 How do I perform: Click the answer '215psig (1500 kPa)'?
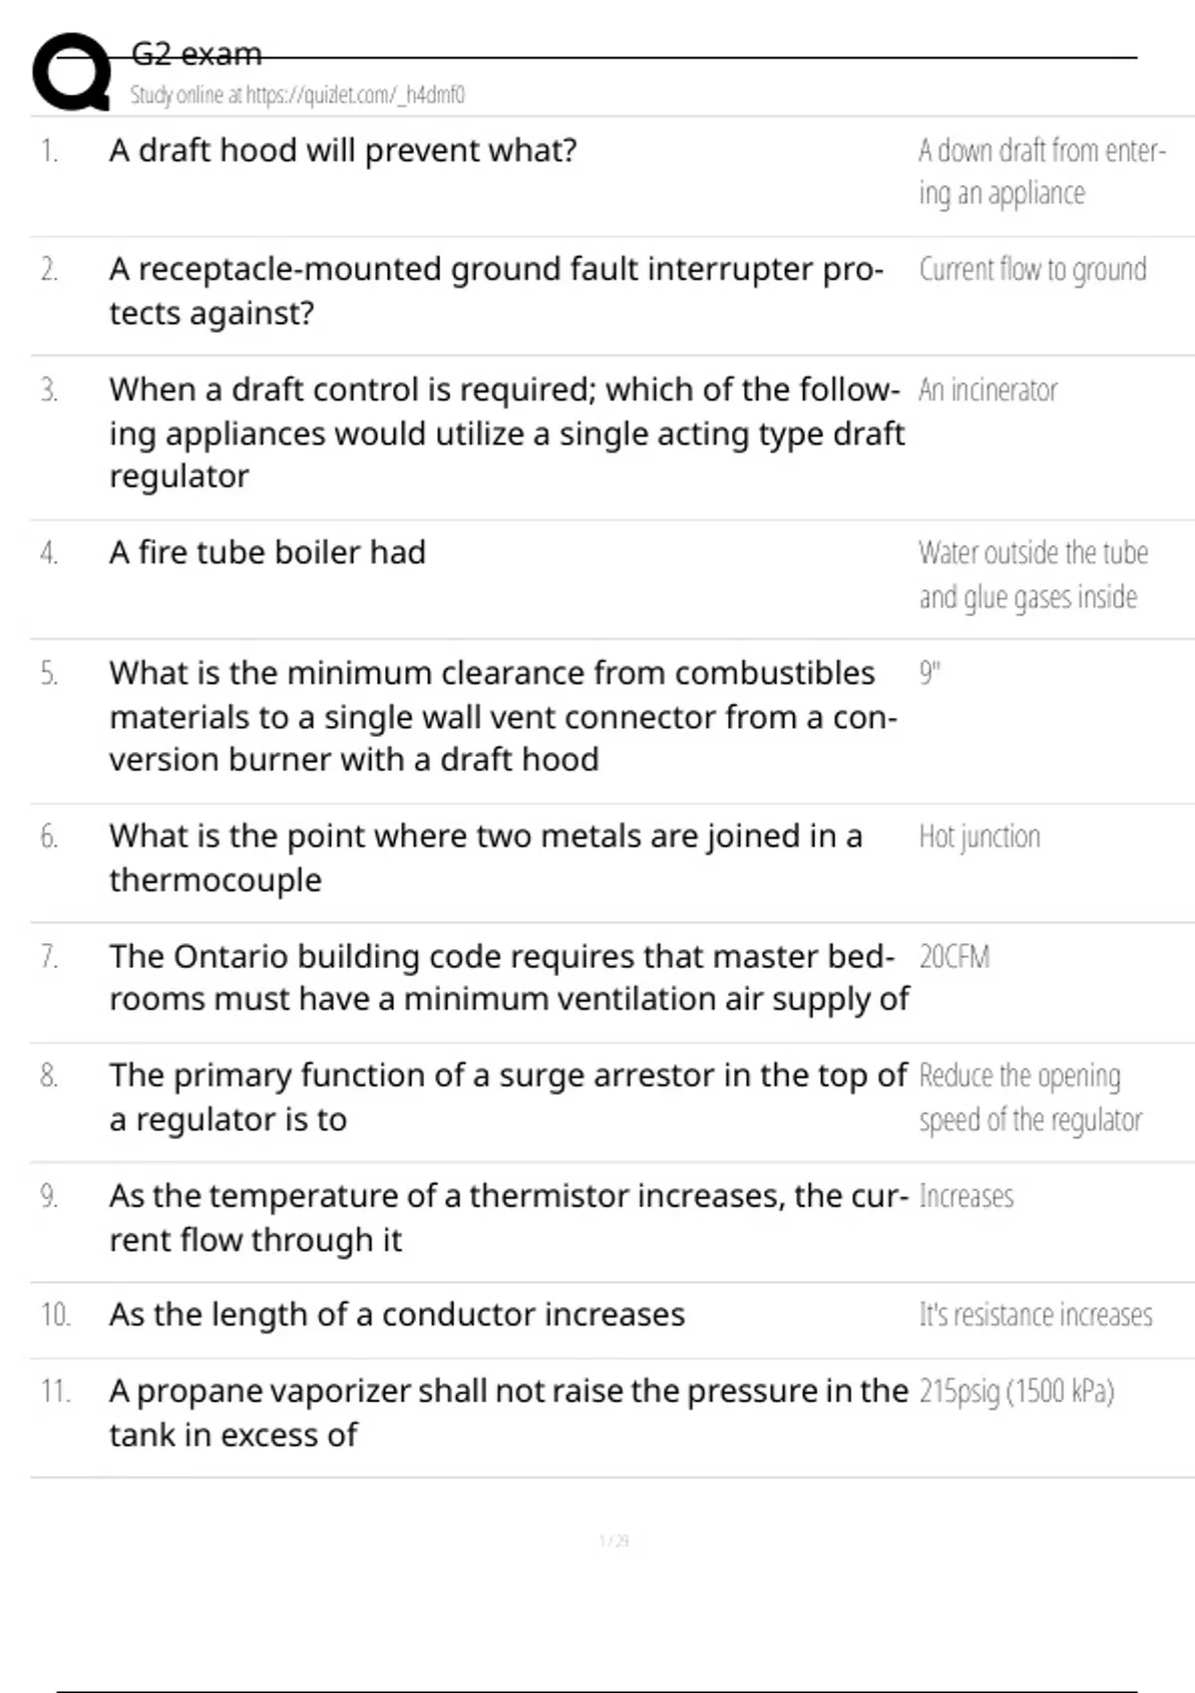1016,1391
